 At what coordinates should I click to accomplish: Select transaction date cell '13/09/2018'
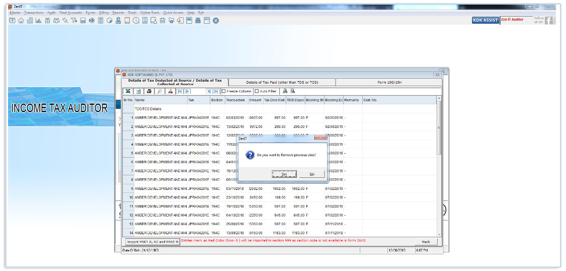click(235, 233)
